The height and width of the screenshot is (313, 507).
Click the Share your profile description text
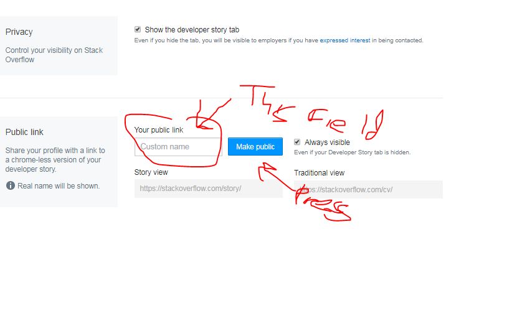tap(55, 159)
